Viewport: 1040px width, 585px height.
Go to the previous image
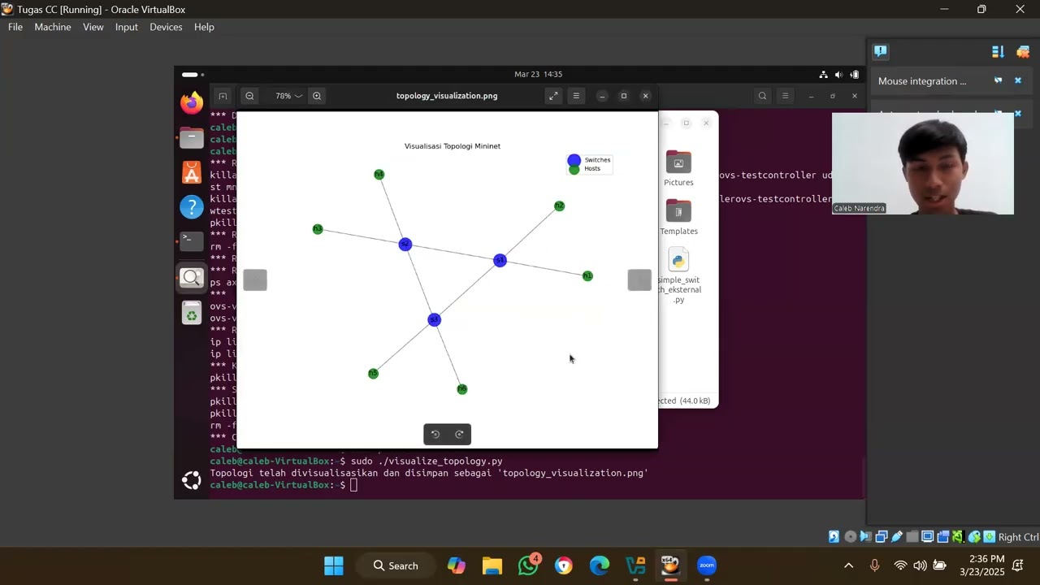255,280
